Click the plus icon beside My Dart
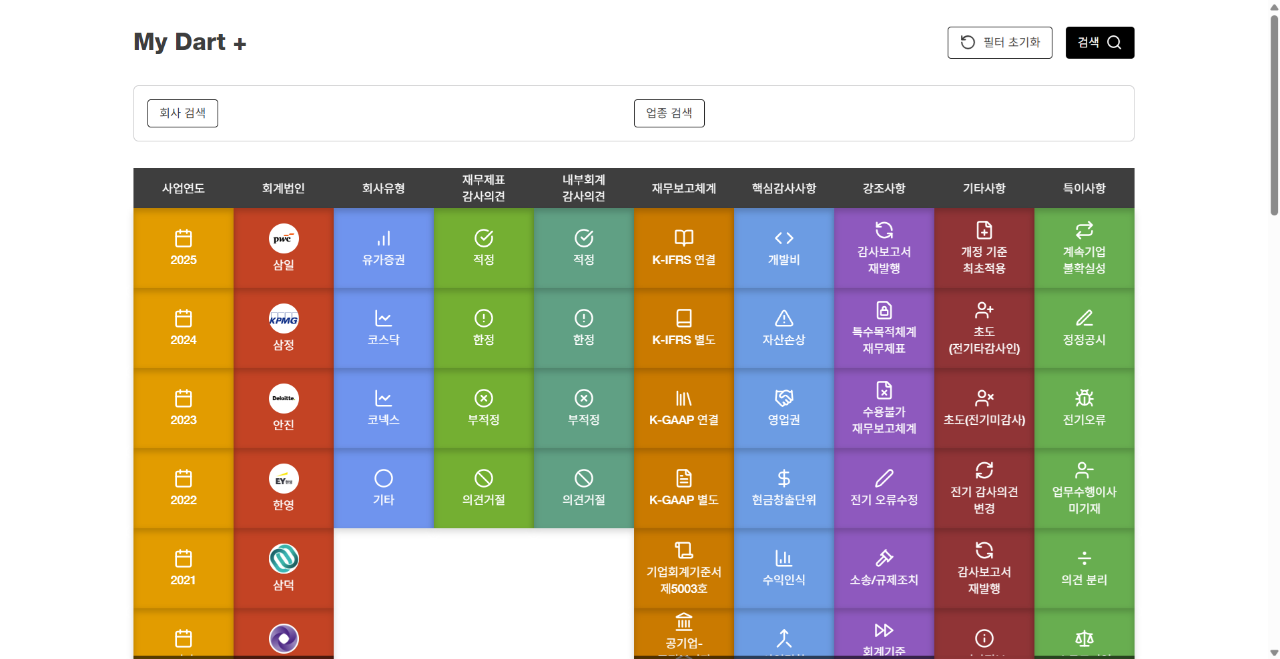Image resolution: width=1280 pixels, height=659 pixels. (240, 44)
